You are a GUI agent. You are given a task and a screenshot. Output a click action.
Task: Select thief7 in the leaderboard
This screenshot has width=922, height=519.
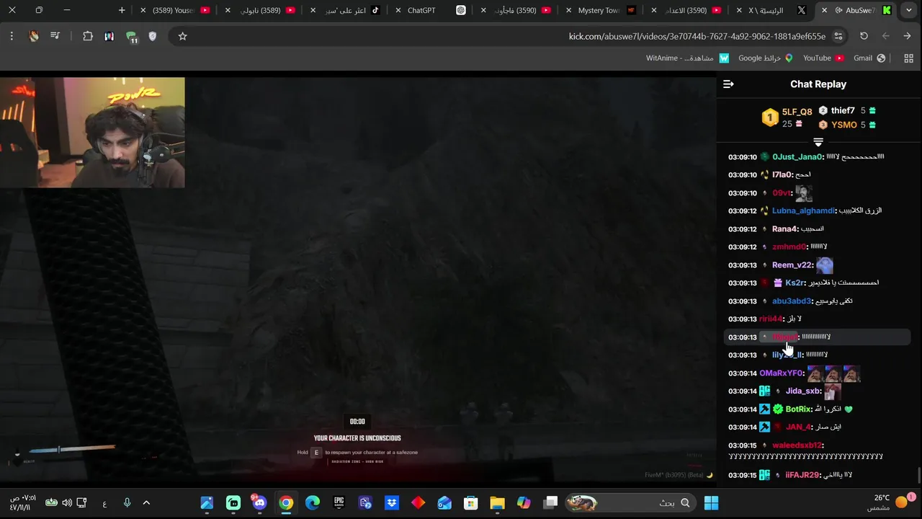(843, 110)
